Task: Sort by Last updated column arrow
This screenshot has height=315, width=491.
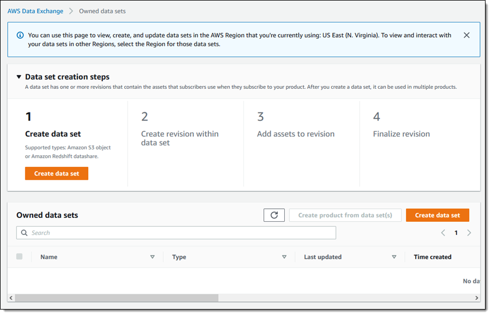Action: [x=394, y=257]
